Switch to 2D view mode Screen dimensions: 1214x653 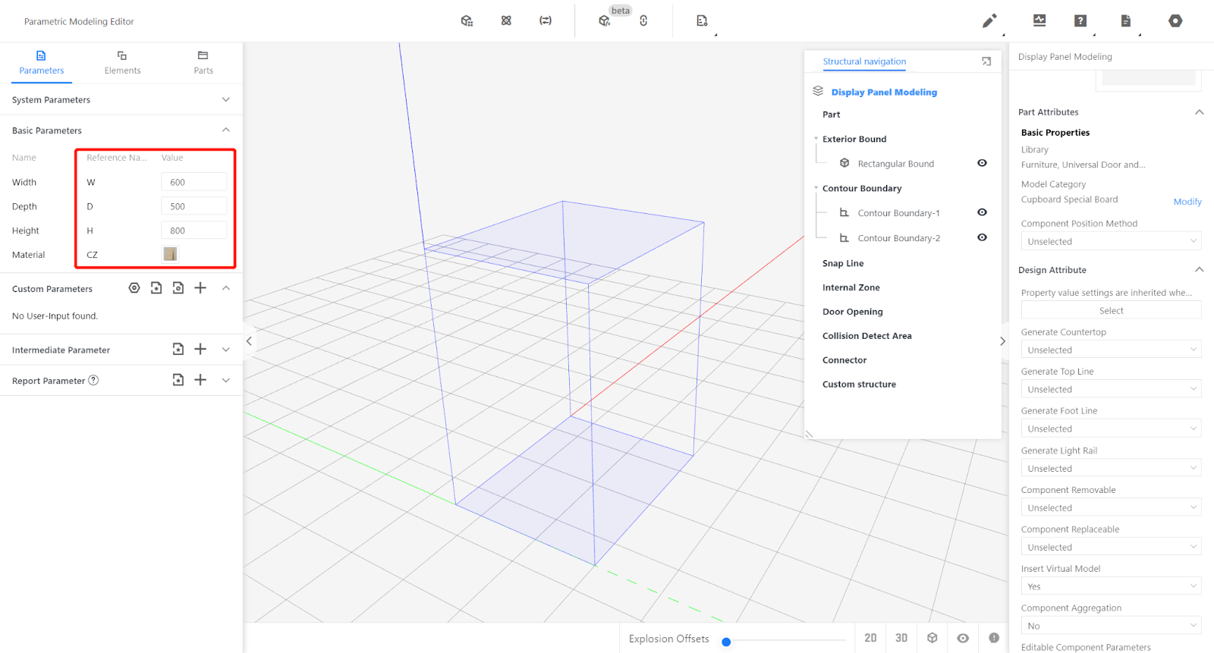click(870, 638)
